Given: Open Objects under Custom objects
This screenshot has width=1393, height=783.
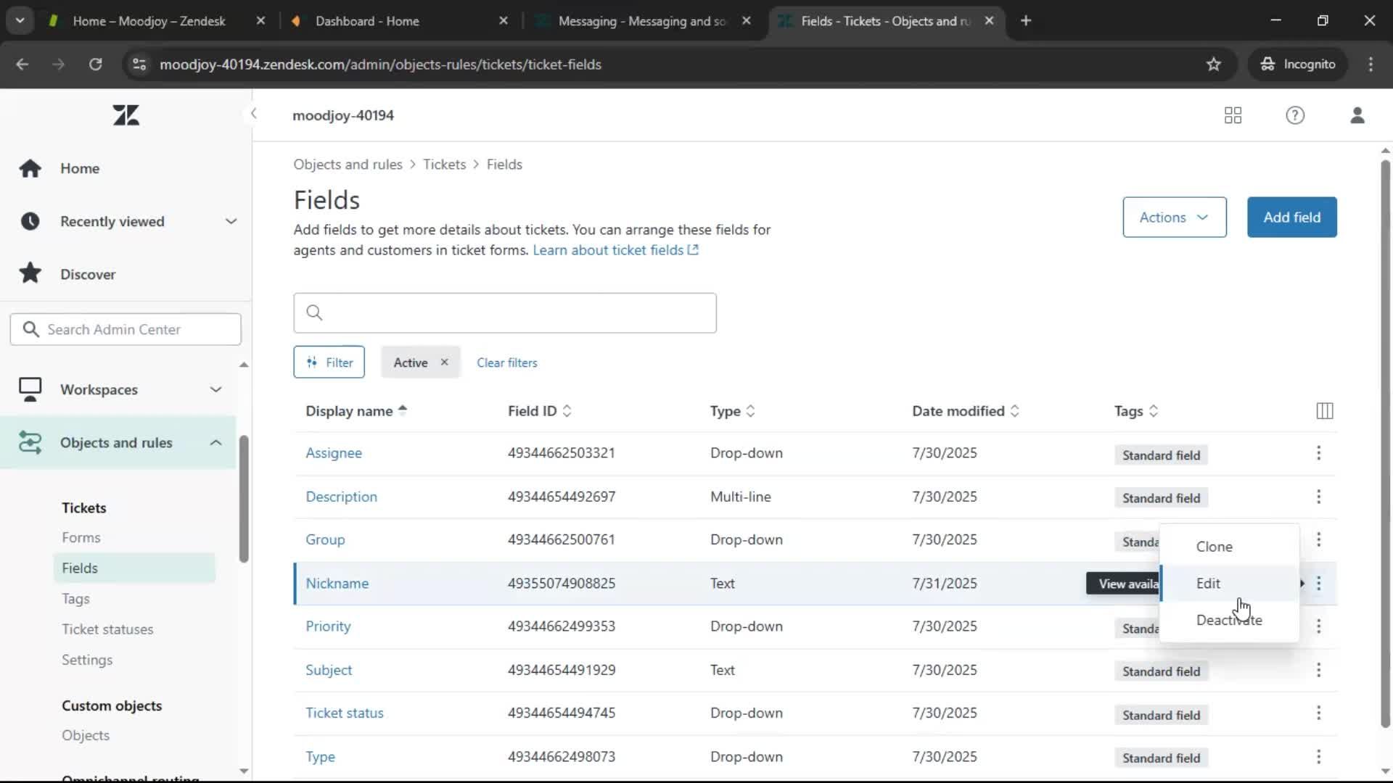Looking at the screenshot, I should [86, 735].
